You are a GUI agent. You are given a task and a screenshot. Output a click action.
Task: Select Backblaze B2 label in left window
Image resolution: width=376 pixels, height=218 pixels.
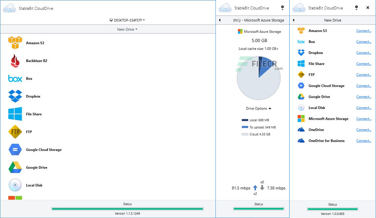[x=37, y=61]
